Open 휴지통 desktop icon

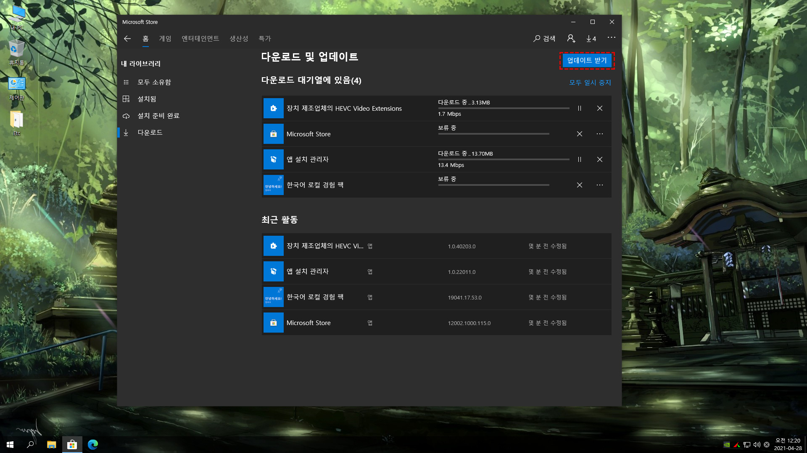coord(17,53)
